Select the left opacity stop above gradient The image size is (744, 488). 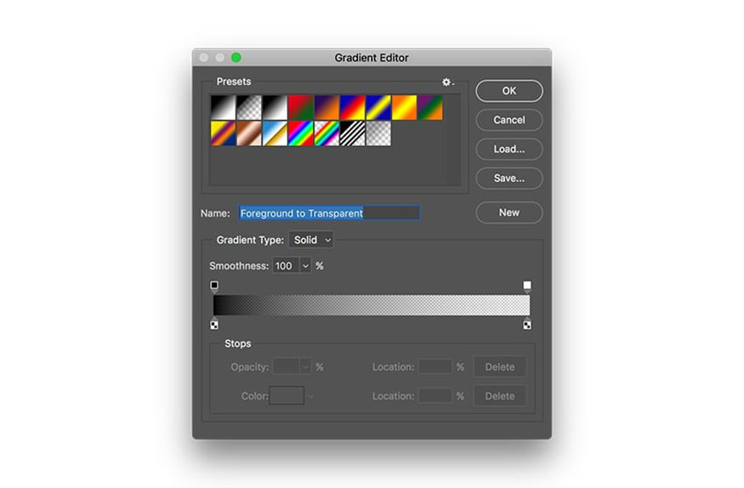click(214, 286)
